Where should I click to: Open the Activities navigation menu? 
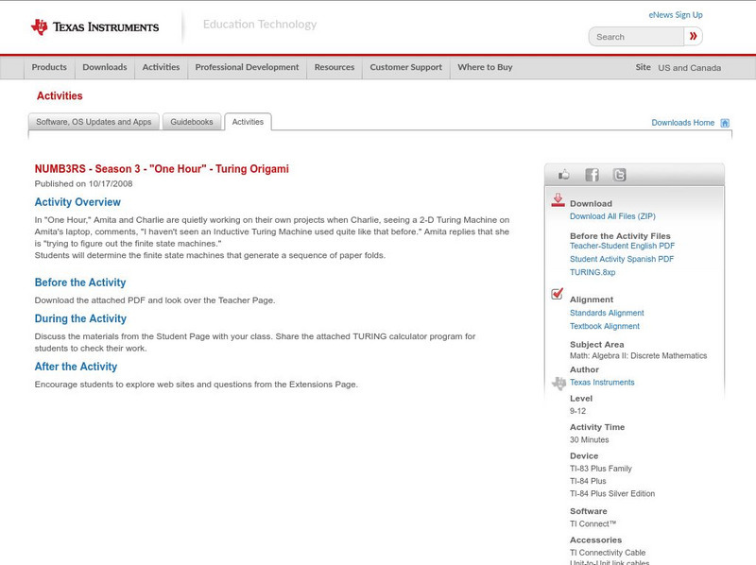click(161, 67)
